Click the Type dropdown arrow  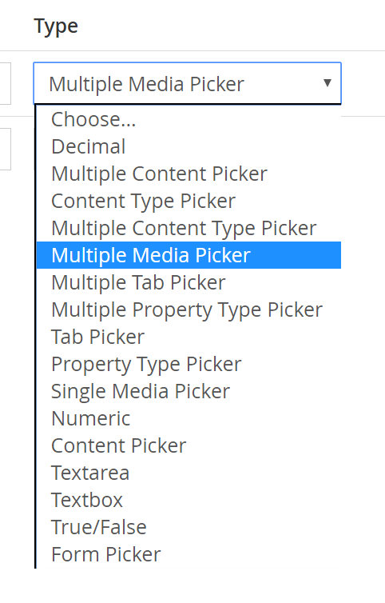pyautogui.click(x=327, y=83)
